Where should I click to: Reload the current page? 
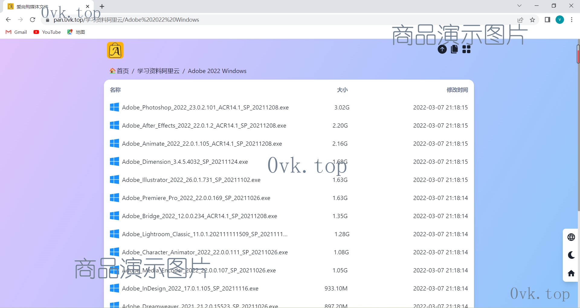[33, 20]
